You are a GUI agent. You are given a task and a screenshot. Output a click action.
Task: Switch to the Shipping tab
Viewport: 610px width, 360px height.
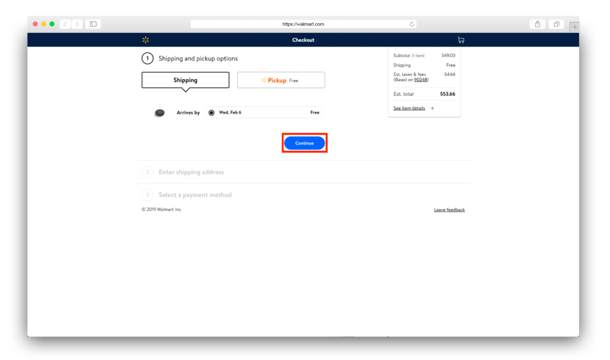[186, 80]
